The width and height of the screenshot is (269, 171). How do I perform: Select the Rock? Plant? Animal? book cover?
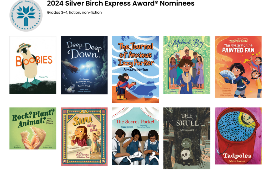pyautogui.click(x=33, y=128)
